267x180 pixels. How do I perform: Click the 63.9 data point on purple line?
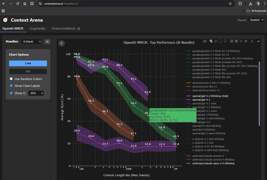148,94
